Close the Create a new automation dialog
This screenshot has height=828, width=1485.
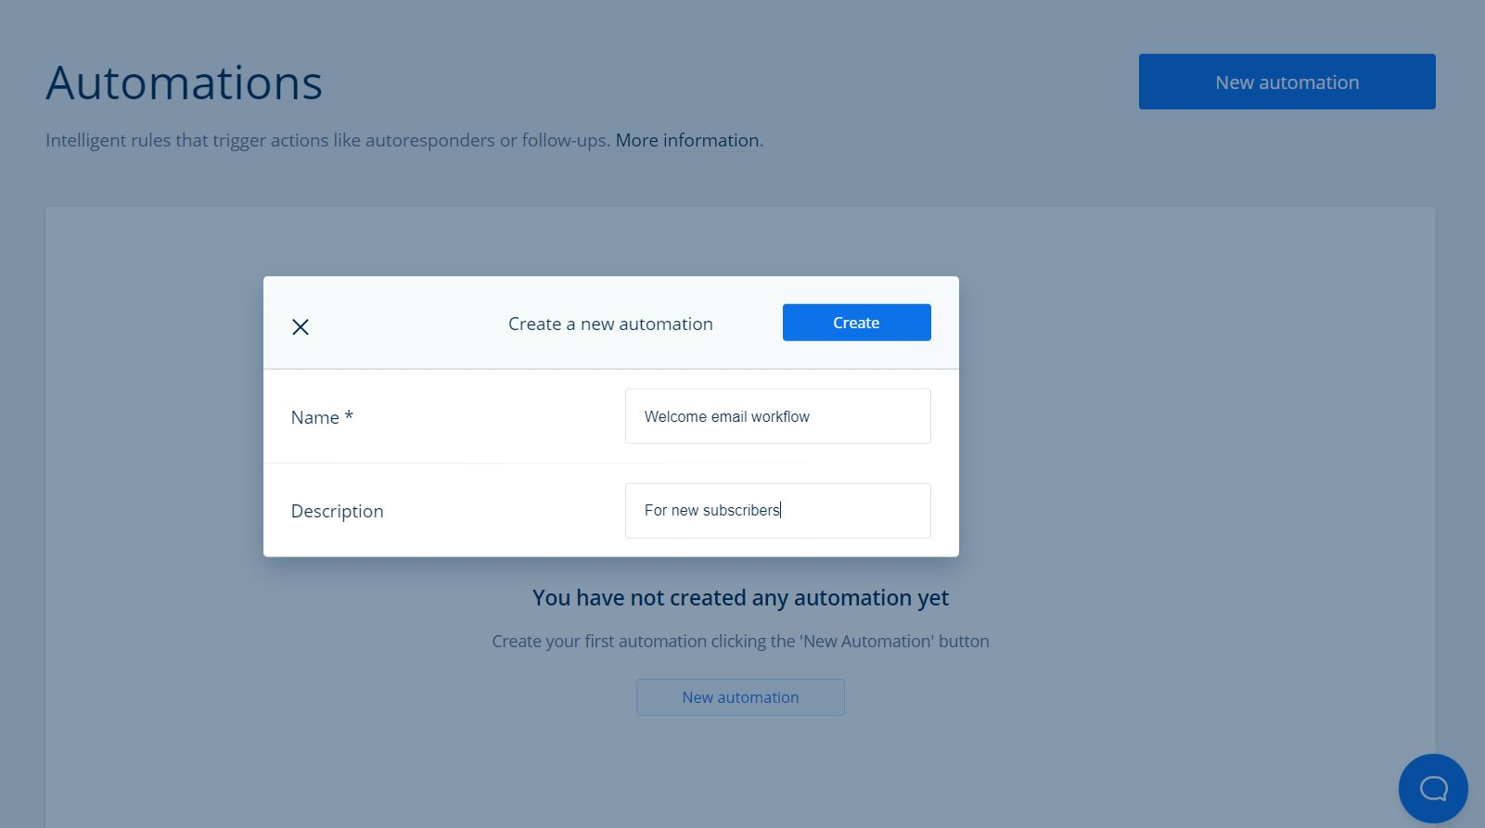[x=301, y=326]
